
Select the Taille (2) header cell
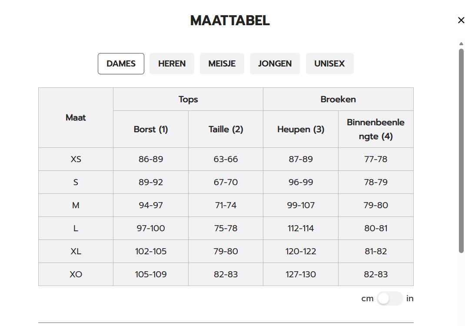226,129
